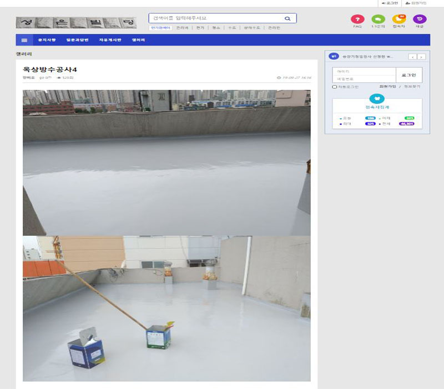Show the previous notice with left arrow
Image resolution: width=444 pixels, height=389 pixels.
[x=412, y=57]
